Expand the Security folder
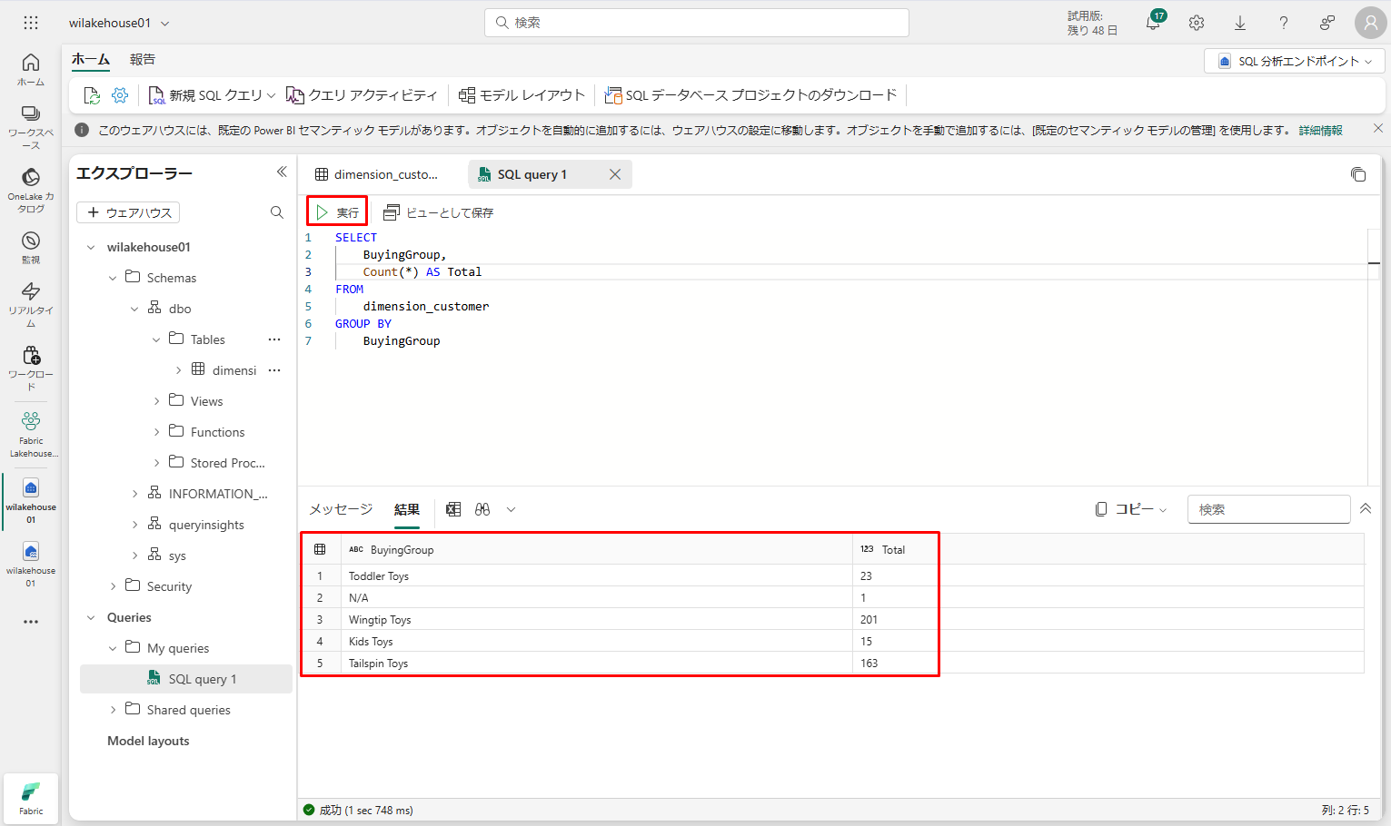 click(x=113, y=586)
